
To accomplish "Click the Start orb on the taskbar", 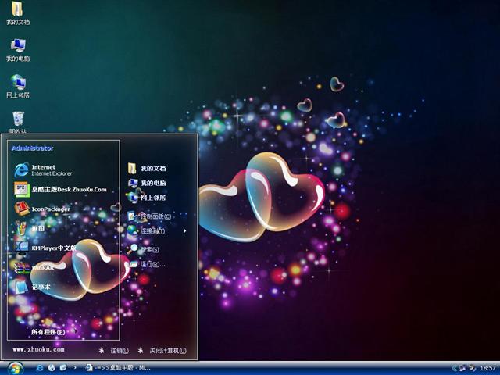I will pyautogui.click(x=16, y=367).
